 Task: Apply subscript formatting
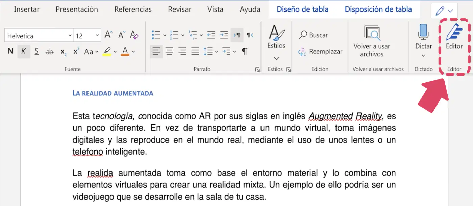coord(63,52)
